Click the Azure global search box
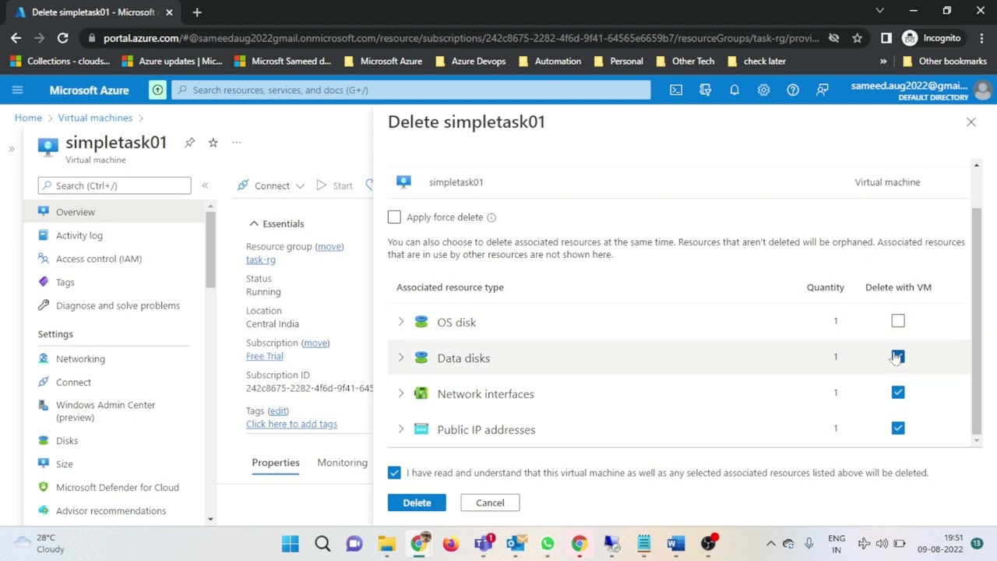997x561 pixels. (411, 90)
